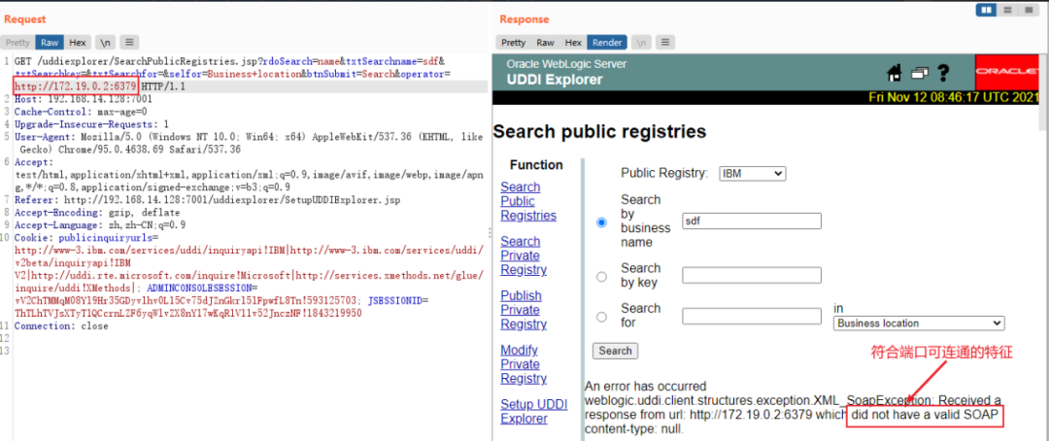Image resolution: width=1049 pixels, height=441 pixels.
Task: Open the Public Registry IBM dropdown
Action: (752, 174)
